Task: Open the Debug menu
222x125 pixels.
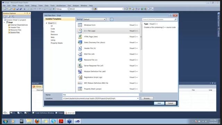Action: pyautogui.click(x=34, y=6)
